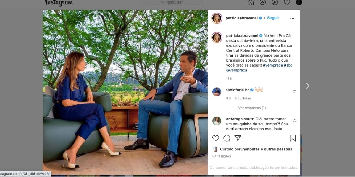Go to the Instagram Home feed
355x177 pixels.
click(251, 3)
